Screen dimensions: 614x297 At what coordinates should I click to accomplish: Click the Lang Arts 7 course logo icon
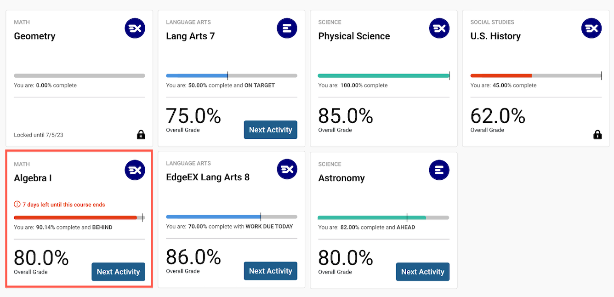(x=287, y=29)
